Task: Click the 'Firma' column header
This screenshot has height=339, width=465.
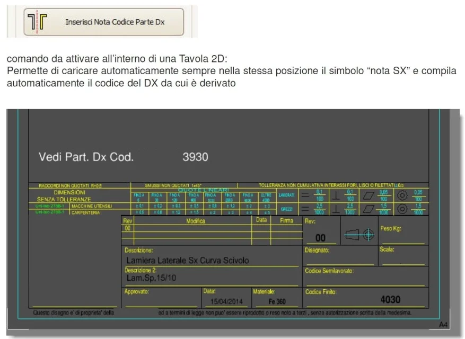Action: click(x=286, y=220)
